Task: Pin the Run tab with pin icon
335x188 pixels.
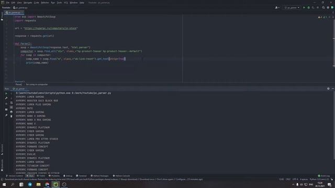Action: click(x=6, y=115)
